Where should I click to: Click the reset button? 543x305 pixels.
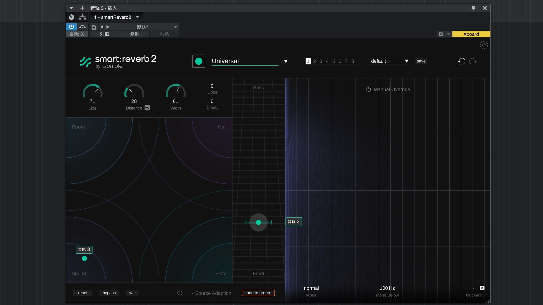pyautogui.click(x=83, y=293)
